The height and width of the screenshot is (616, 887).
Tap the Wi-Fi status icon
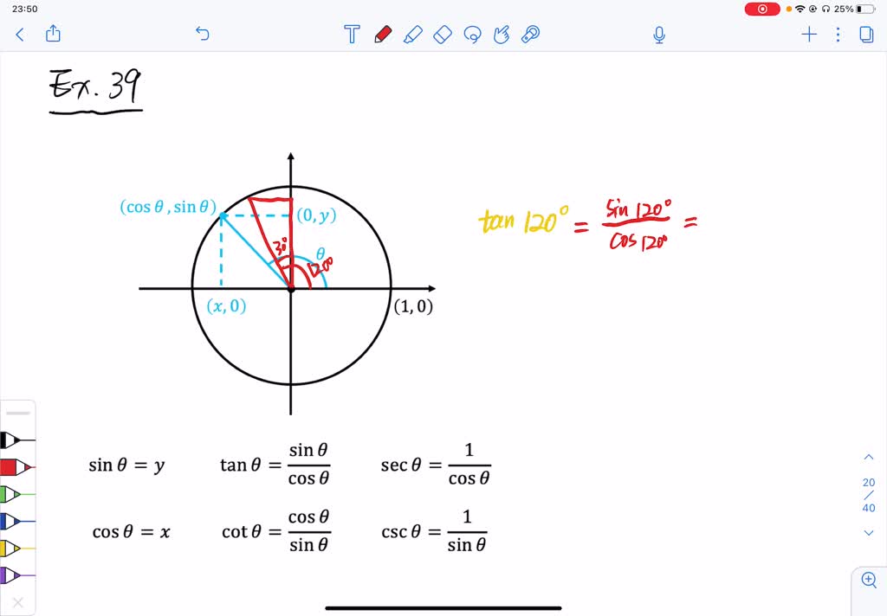pos(800,9)
